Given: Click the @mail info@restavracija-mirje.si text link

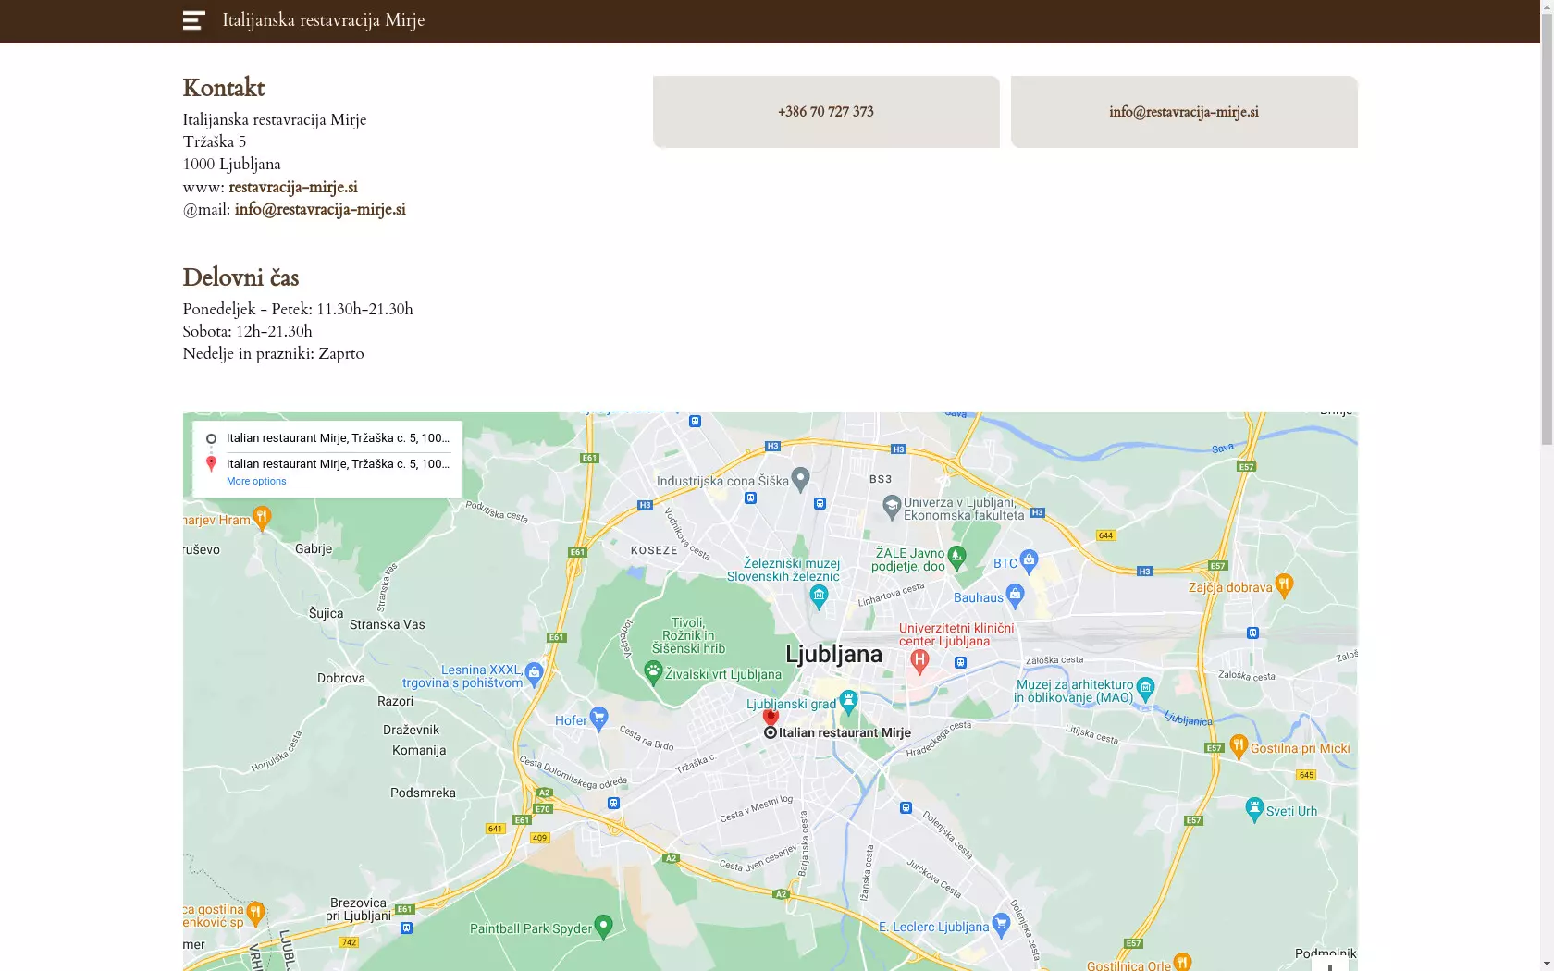Looking at the screenshot, I should click(x=320, y=209).
